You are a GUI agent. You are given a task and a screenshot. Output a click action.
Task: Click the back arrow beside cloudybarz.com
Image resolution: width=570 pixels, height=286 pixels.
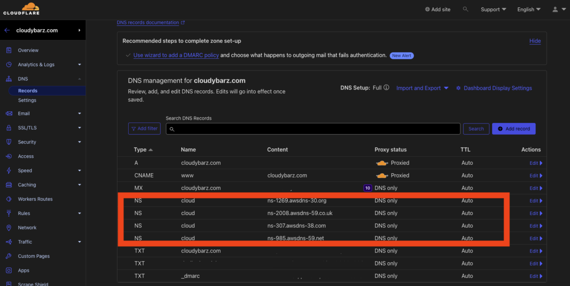click(x=7, y=30)
